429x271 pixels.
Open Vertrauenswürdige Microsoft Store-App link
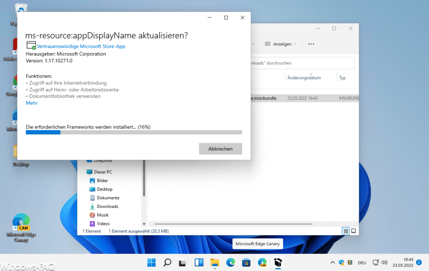coord(81,46)
